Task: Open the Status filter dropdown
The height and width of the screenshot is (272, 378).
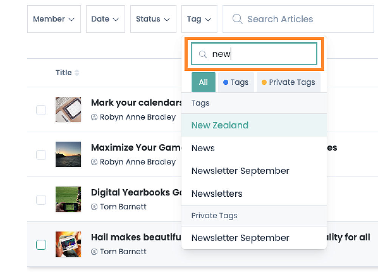Action: tap(153, 19)
